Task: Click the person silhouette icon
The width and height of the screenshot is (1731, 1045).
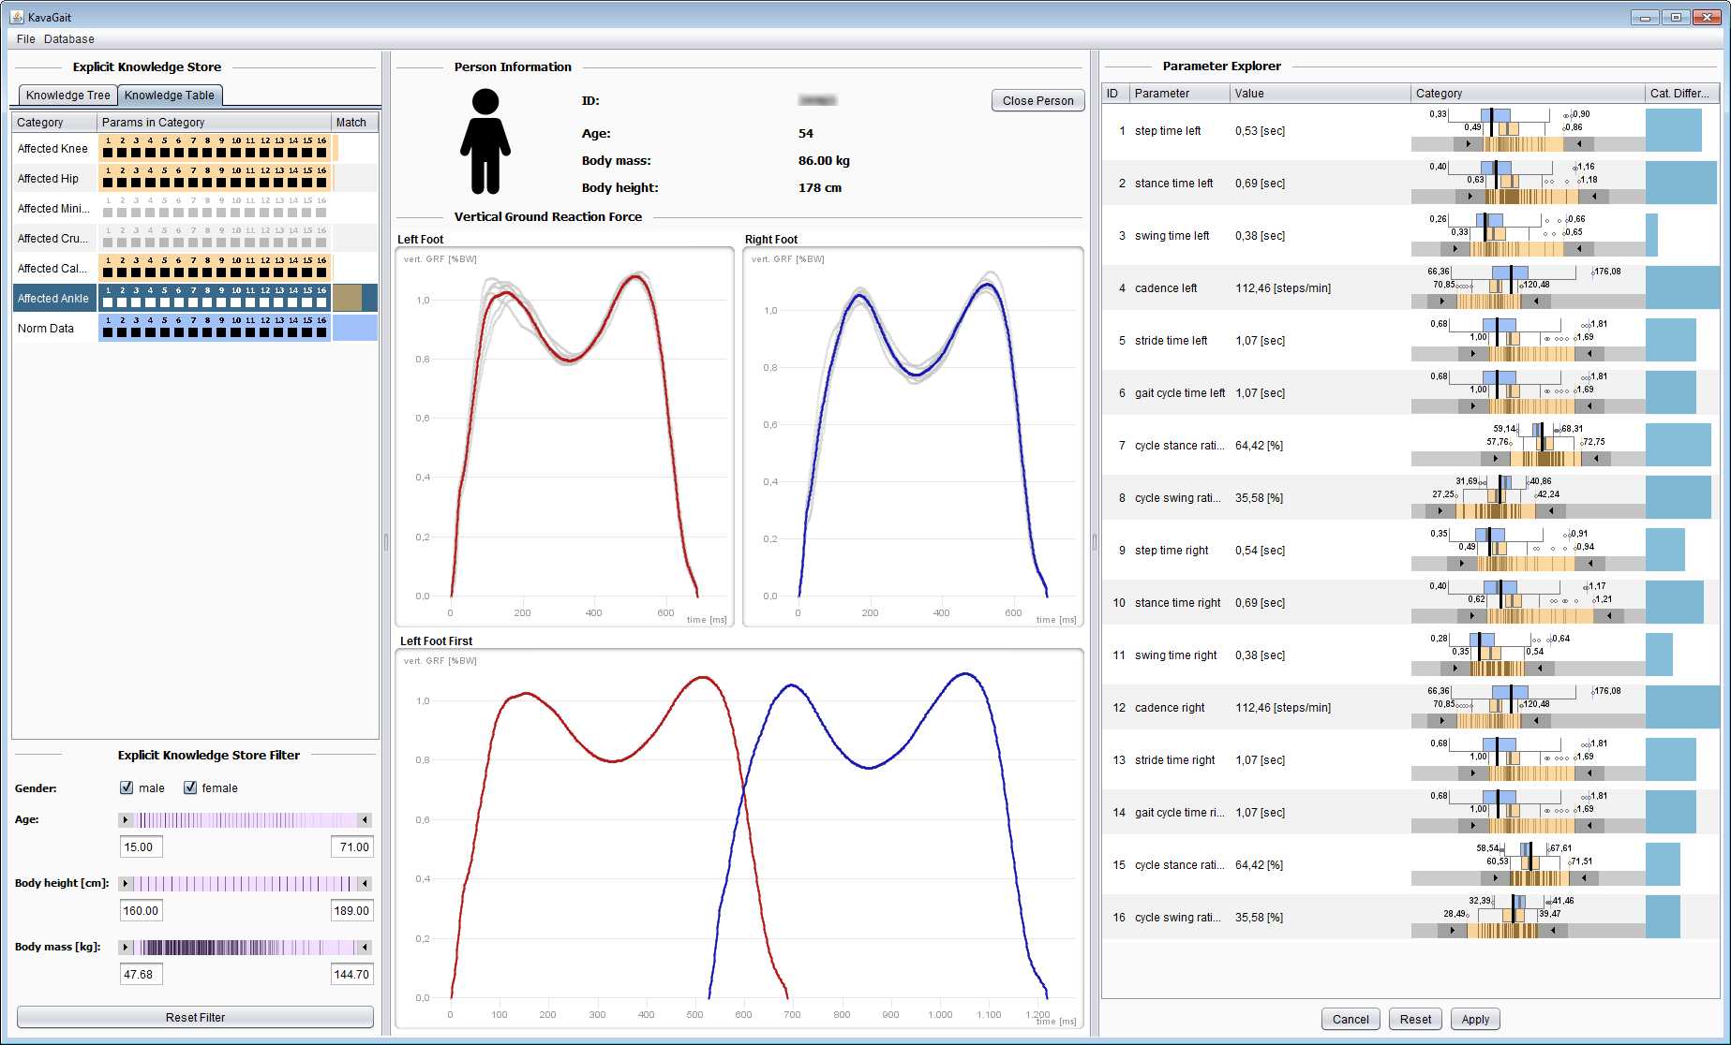Action: [485, 140]
